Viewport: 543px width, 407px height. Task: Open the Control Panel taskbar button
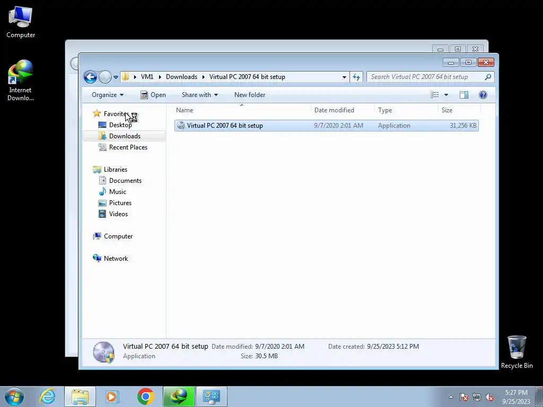[x=212, y=396]
